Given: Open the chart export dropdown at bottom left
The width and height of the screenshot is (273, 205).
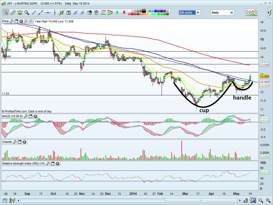Looking at the screenshot, I should click(5, 200).
